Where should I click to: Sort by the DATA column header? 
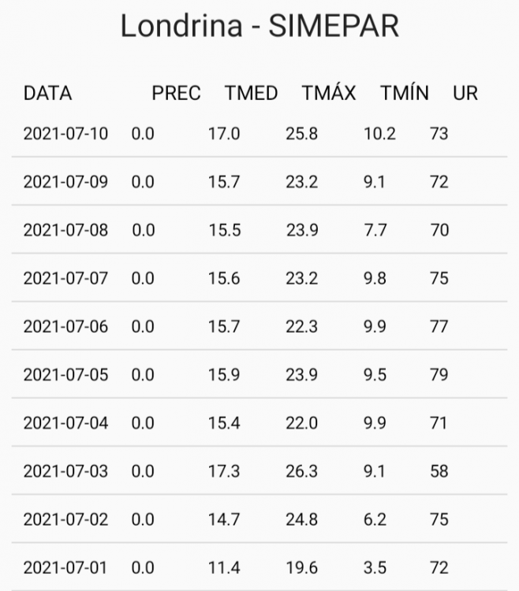point(47,93)
